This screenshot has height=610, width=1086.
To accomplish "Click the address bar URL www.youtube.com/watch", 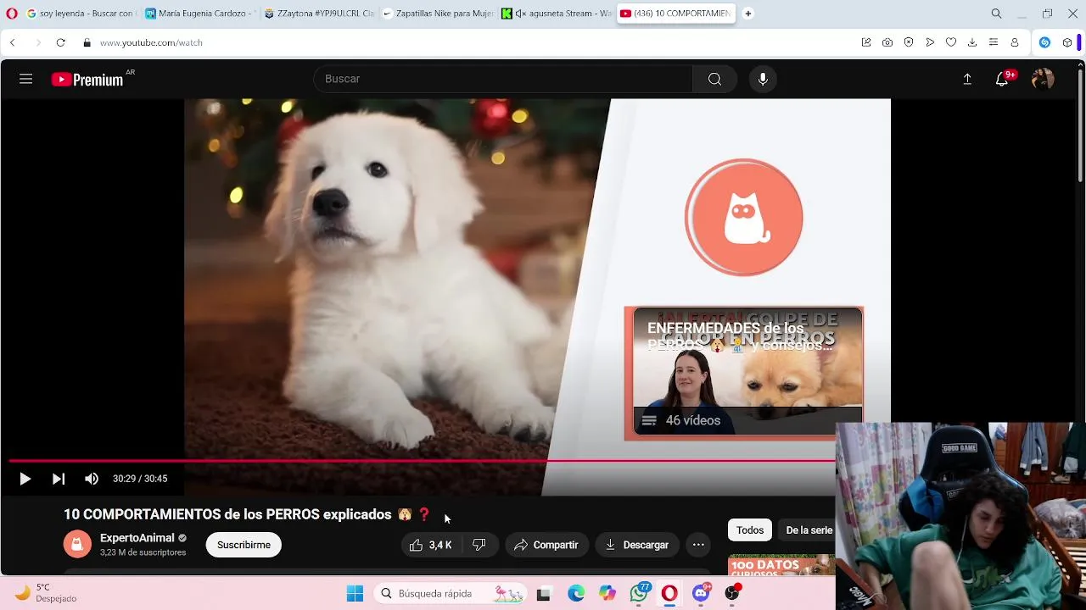I will [x=151, y=42].
